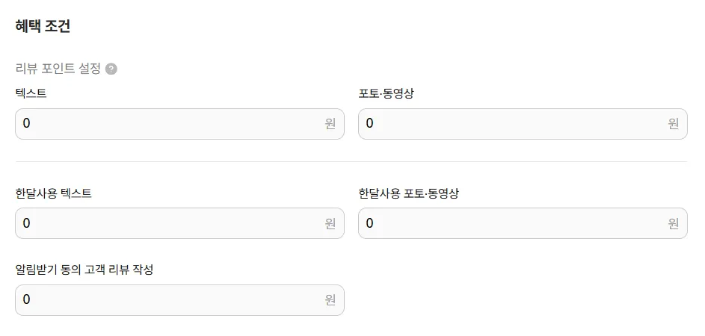The width and height of the screenshot is (705, 336).
Task: Click the 텍스트 field label
Action: (31, 93)
